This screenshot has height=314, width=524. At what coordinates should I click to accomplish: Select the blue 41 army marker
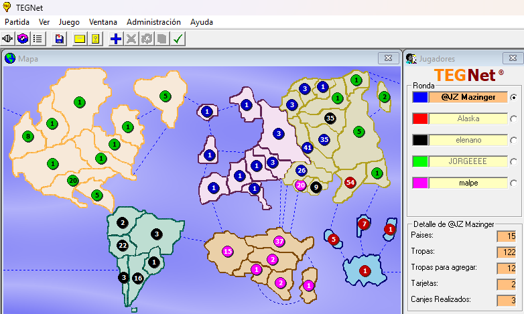(307, 147)
